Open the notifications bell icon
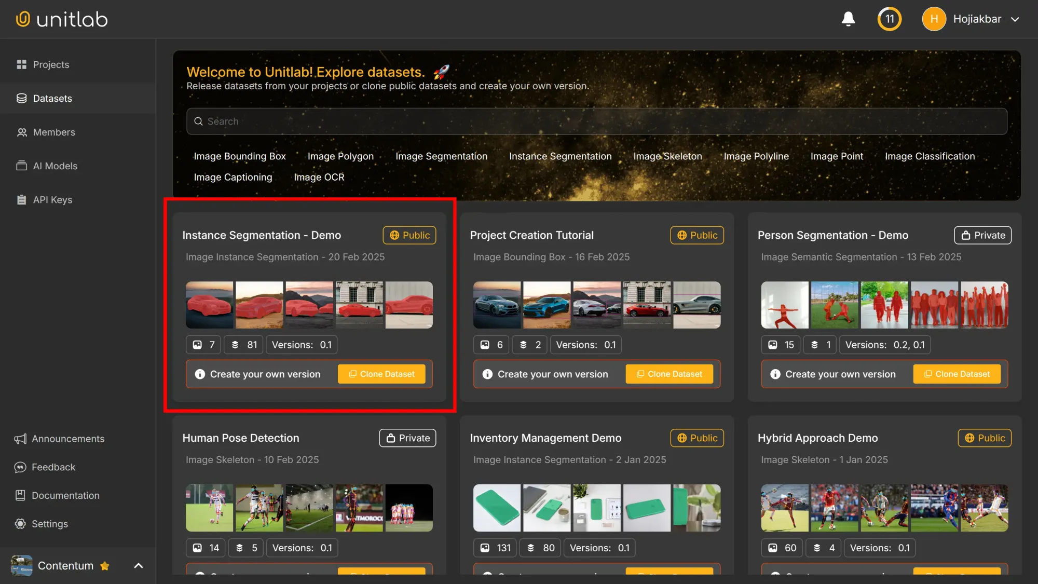The height and width of the screenshot is (584, 1038). coord(848,19)
